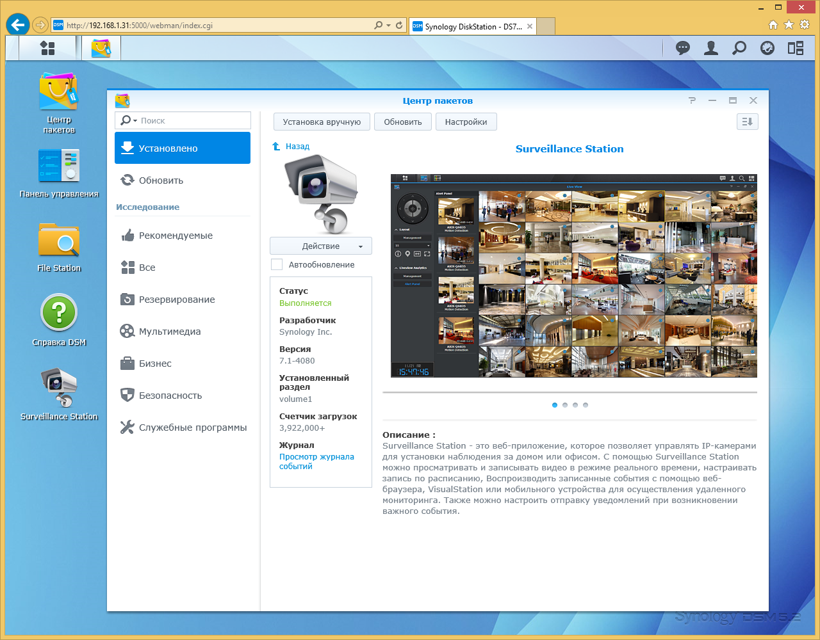
Task: Click the volume1 value
Action: (296, 399)
